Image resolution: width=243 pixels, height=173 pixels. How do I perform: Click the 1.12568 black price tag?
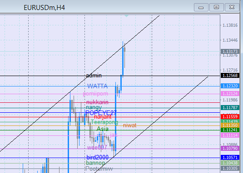click(x=230, y=76)
